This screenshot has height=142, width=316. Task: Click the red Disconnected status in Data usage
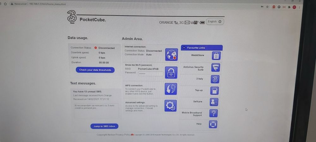click(x=105, y=48)
